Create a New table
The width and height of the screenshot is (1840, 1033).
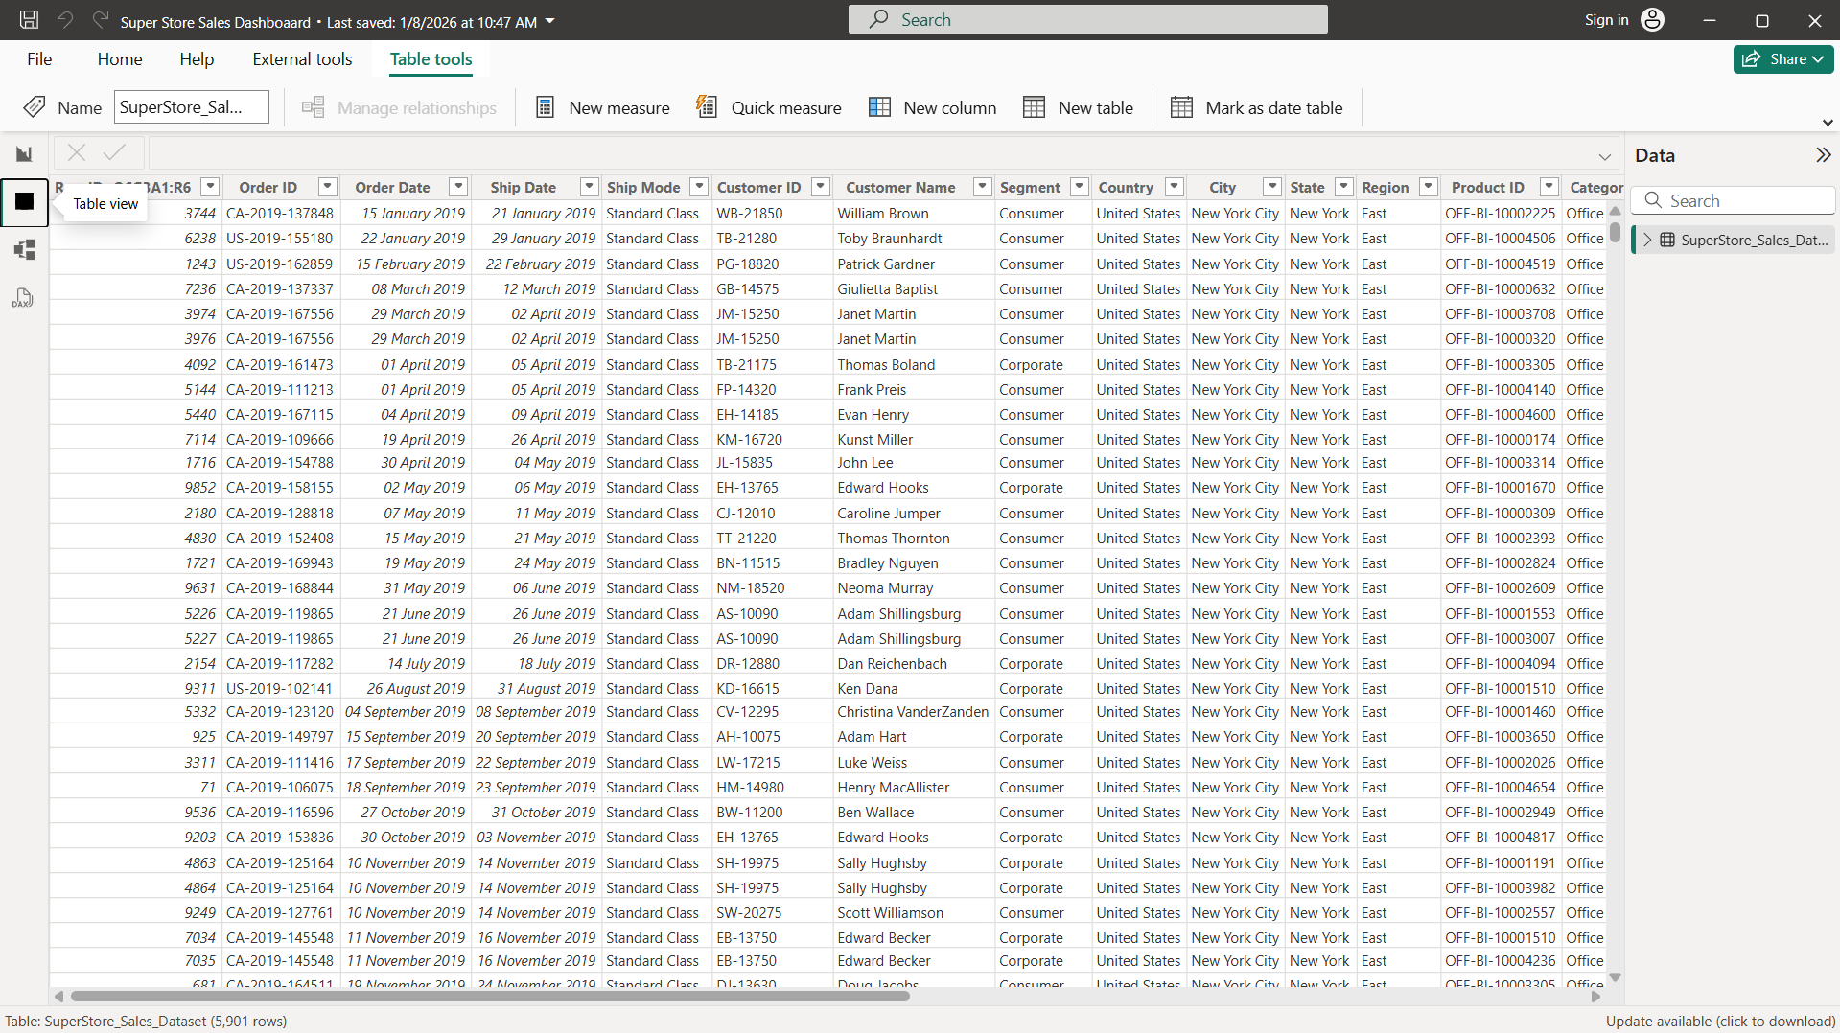(x=1078, y=108)
